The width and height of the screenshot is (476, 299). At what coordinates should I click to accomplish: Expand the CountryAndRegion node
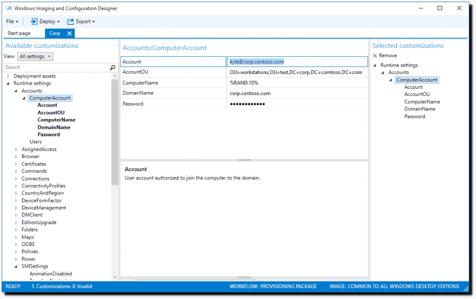click(16, 193)
